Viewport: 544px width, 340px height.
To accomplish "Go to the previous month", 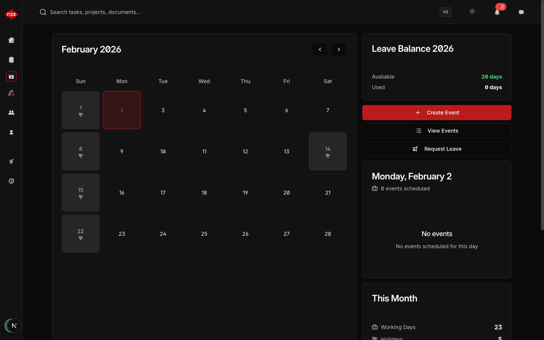I will coord(320,49).
